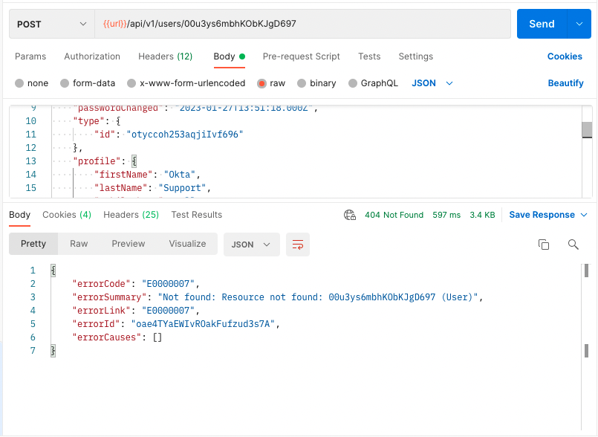598x437 pixels.
Task: Click the wrap lines icon in response
Action: point(298,245)
